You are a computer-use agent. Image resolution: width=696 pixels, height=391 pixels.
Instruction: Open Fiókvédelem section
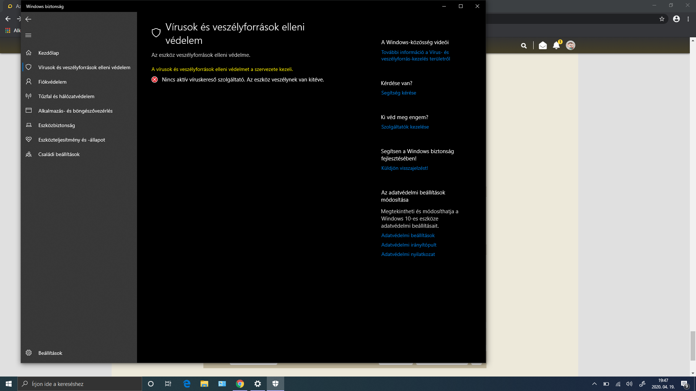[x=79, y=82]
